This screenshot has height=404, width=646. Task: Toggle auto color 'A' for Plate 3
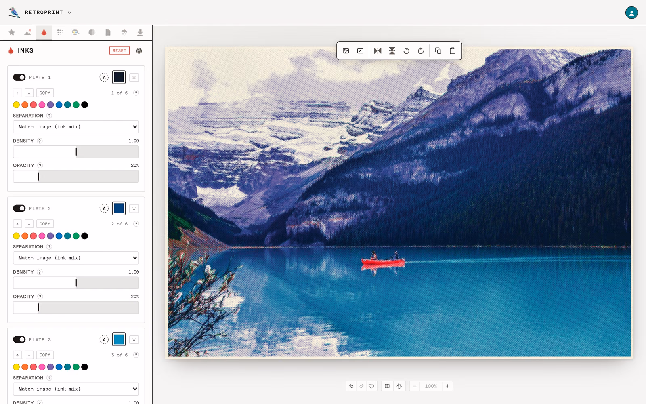(104, 340)
